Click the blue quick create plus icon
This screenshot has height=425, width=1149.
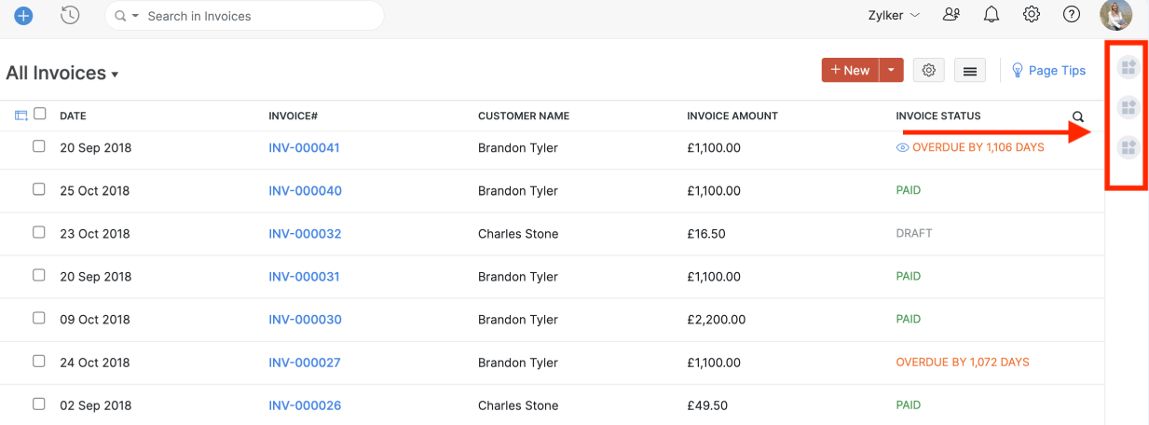[23, 16]
